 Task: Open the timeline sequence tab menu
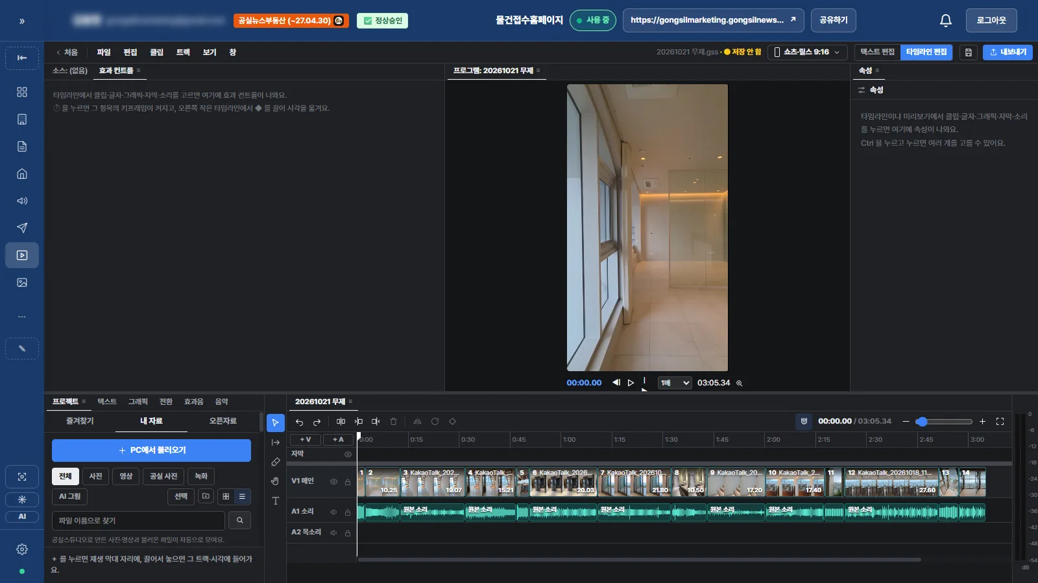pyautogui.click(x=350, y=402)
